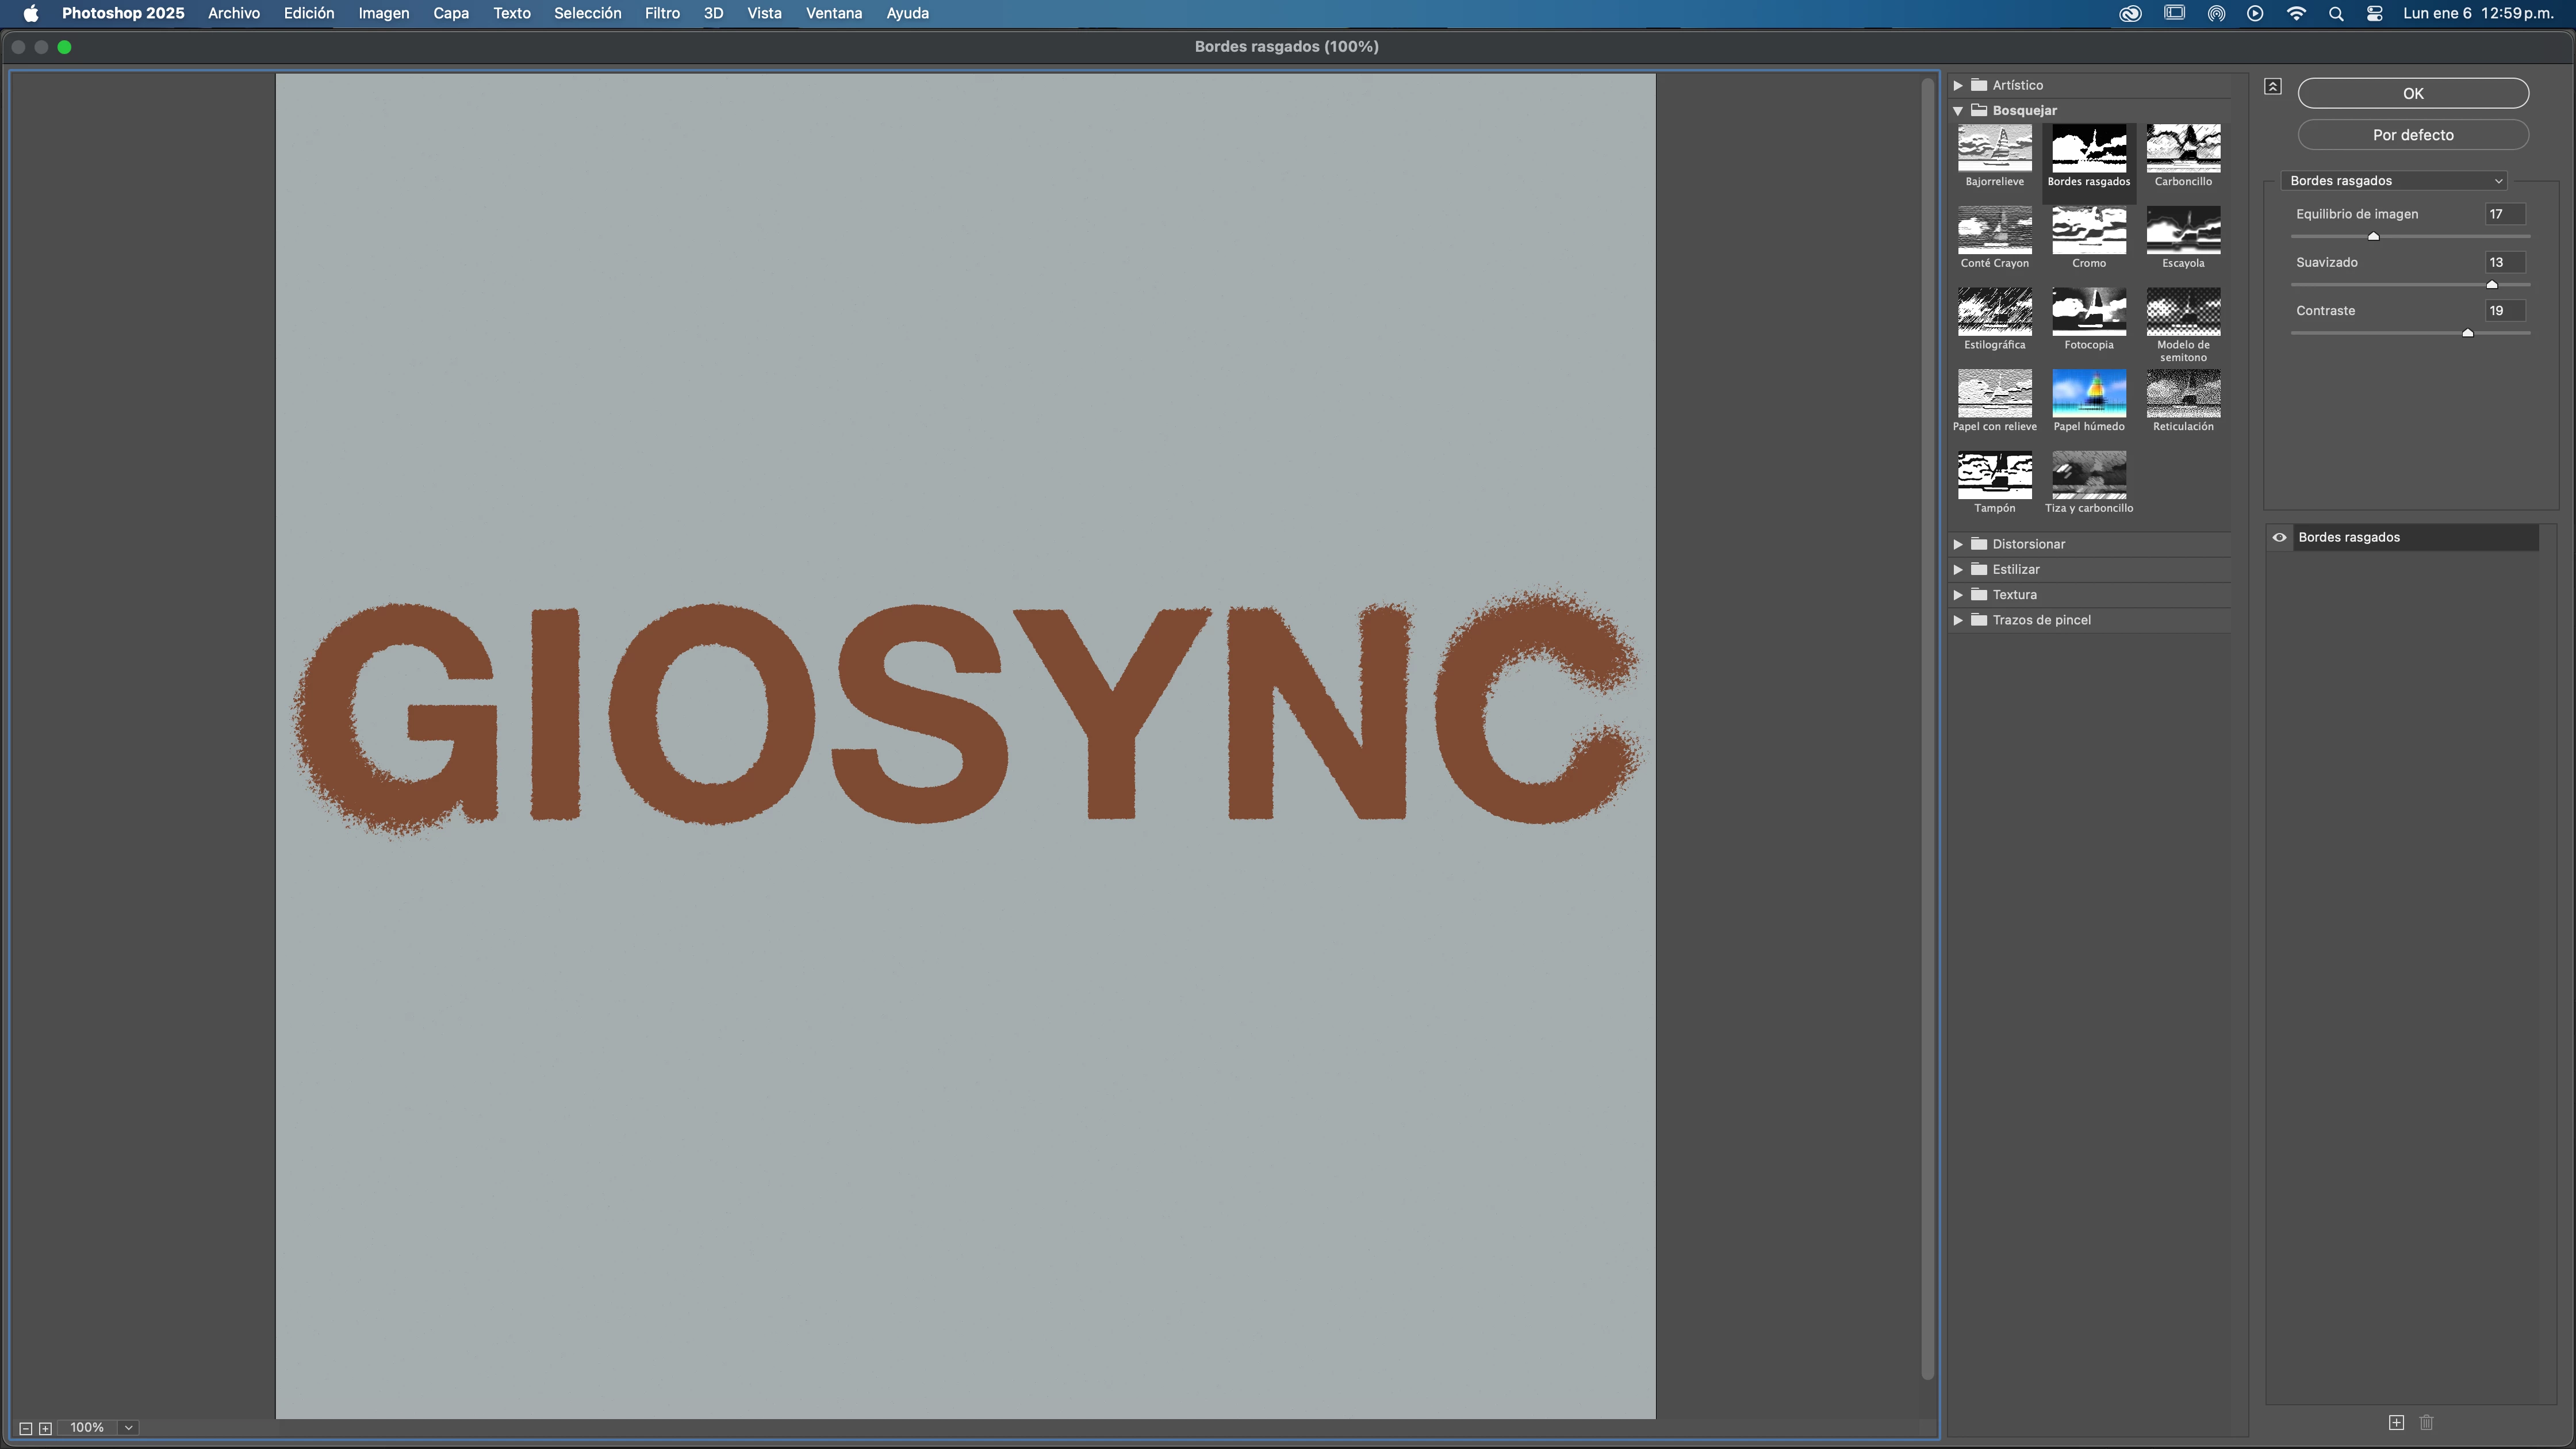
Task: Collapse the filter gallery thumbnails panel
Action: (x=2272, y=87)
